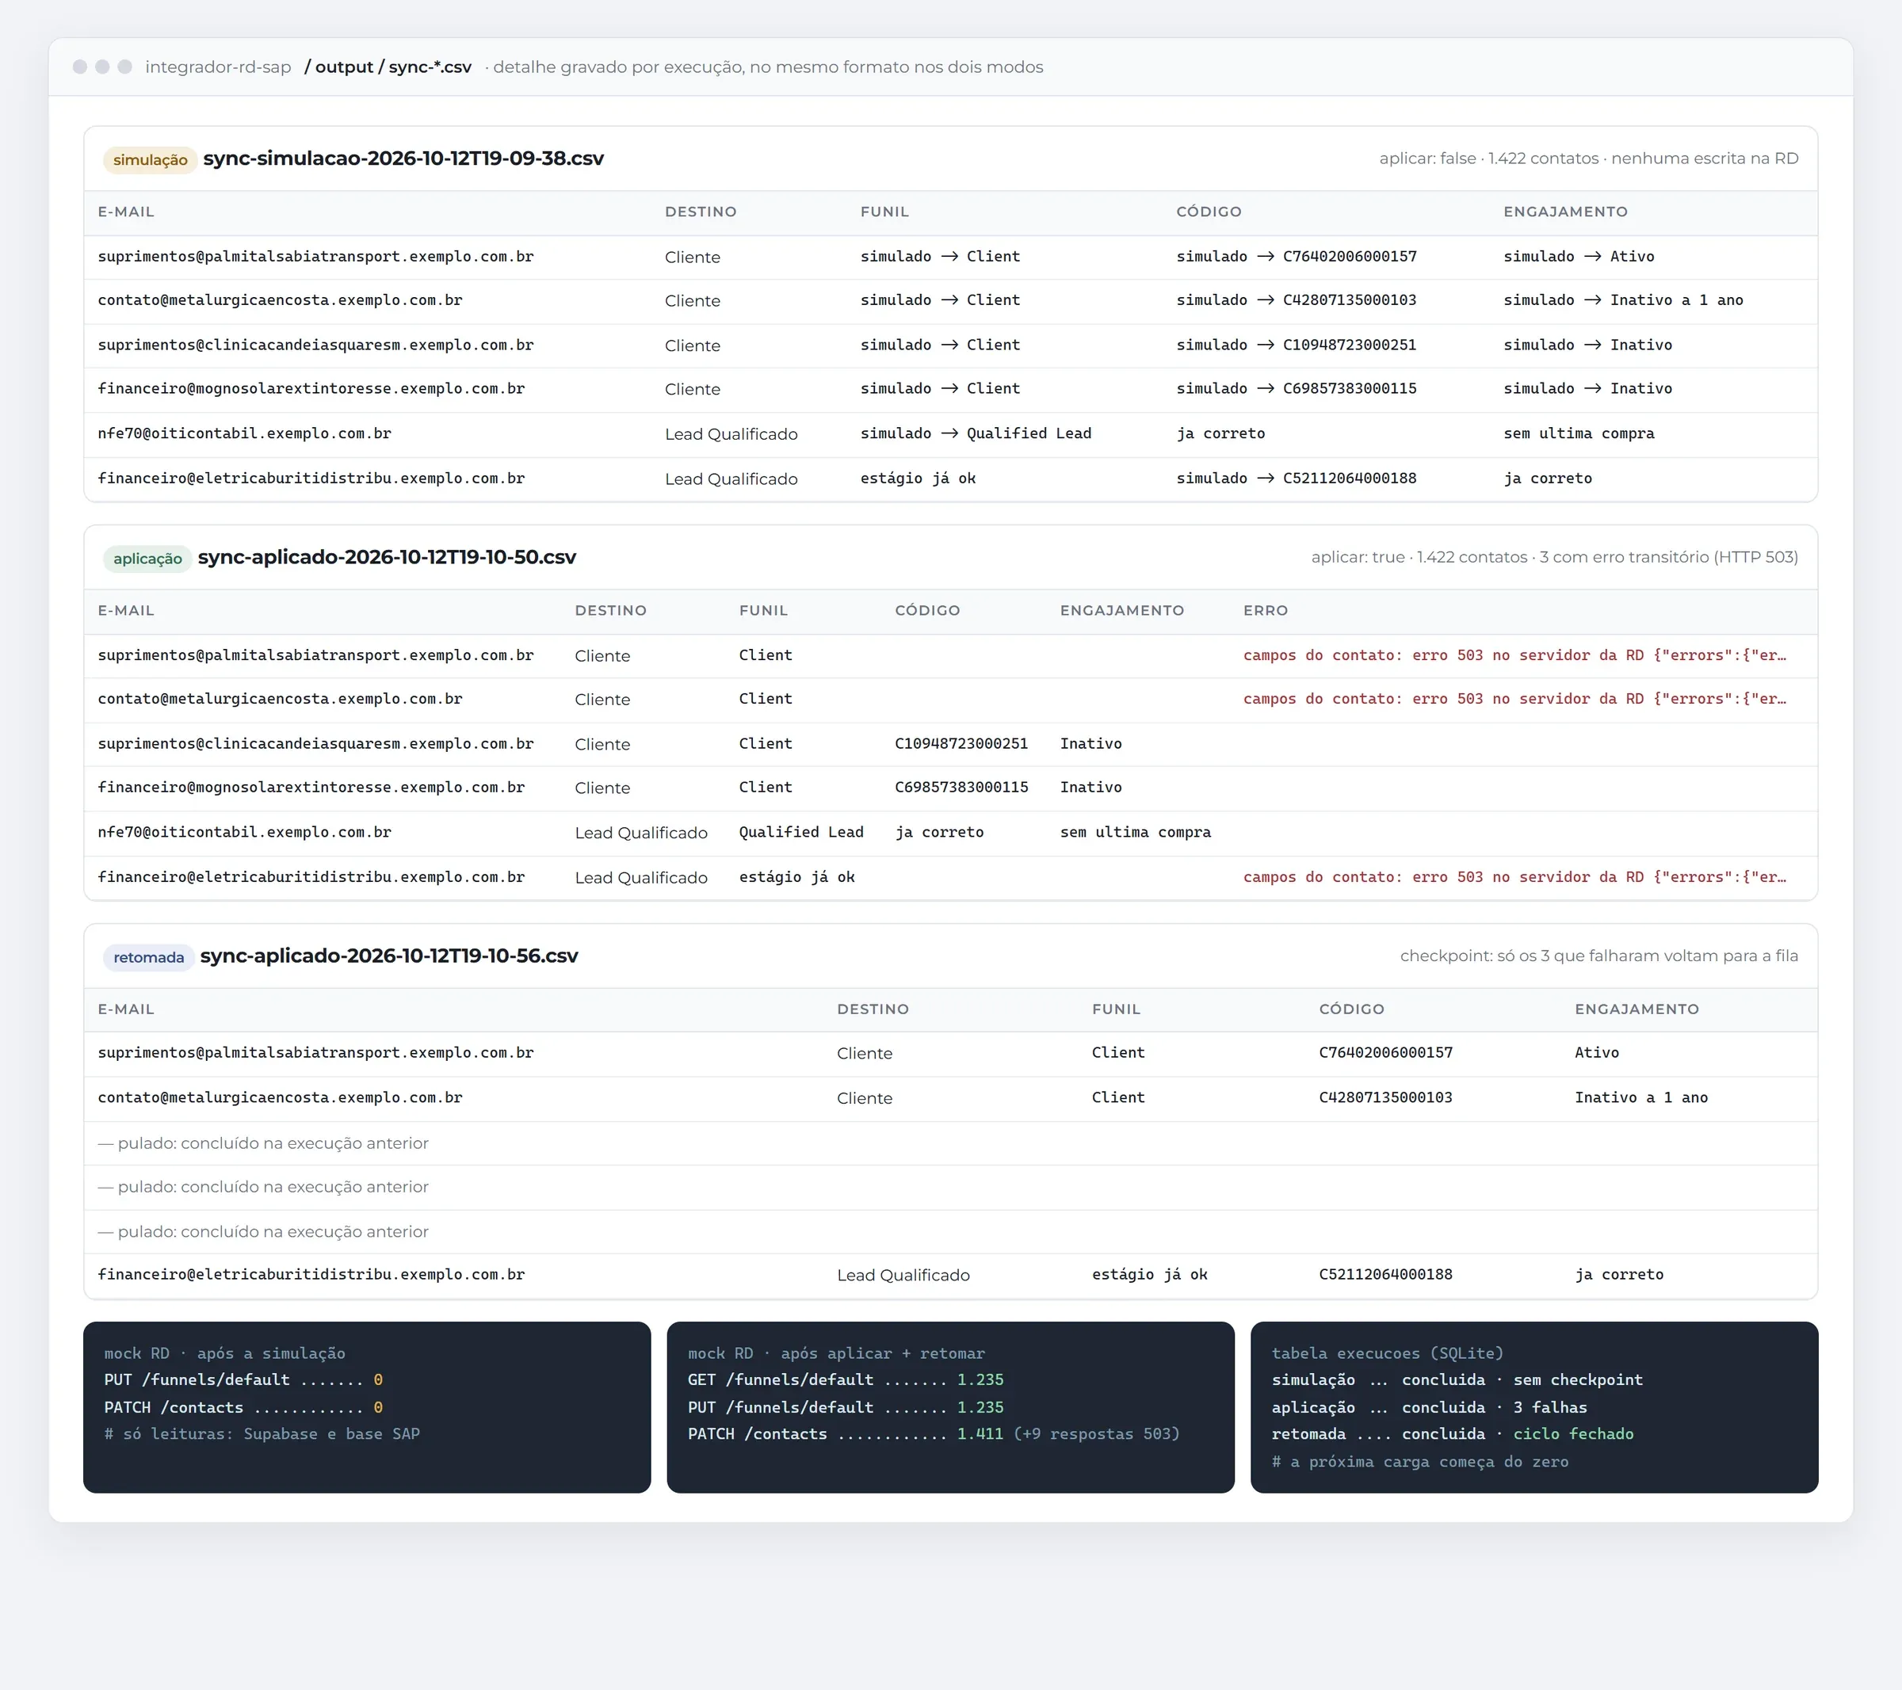Click first 'pulado: concluído na execução anterior' row
This screenshot has width=1902, height=1690.
point(950,1143)
